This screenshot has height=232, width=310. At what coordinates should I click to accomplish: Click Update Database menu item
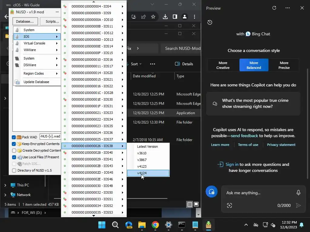pos(37,82)
